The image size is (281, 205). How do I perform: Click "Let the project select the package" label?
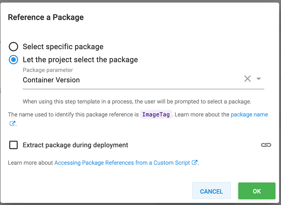80,60
